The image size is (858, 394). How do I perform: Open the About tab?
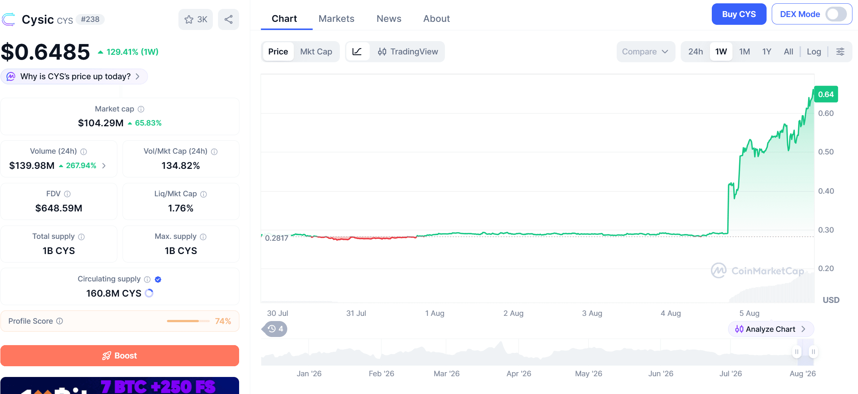[437, 19]
